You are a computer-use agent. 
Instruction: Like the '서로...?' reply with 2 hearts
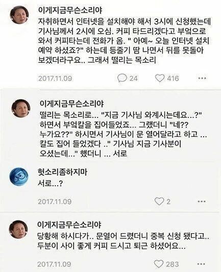tap(159, 202)
